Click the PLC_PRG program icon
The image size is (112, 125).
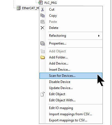[41, 3]
